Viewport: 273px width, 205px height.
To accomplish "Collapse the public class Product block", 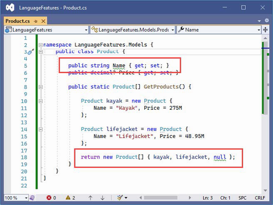I will [x=41, y=52].
